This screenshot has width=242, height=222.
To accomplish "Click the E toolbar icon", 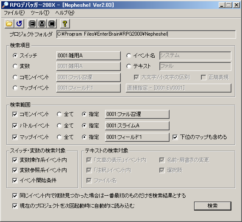I will point(32,24).
